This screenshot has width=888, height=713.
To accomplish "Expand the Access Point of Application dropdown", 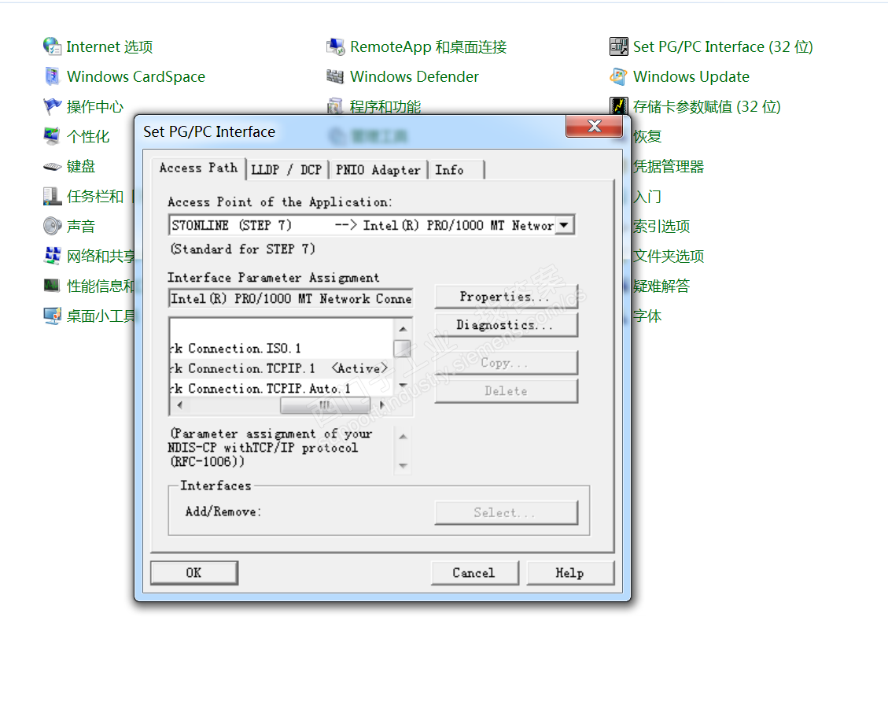I will tap(564, 225).
